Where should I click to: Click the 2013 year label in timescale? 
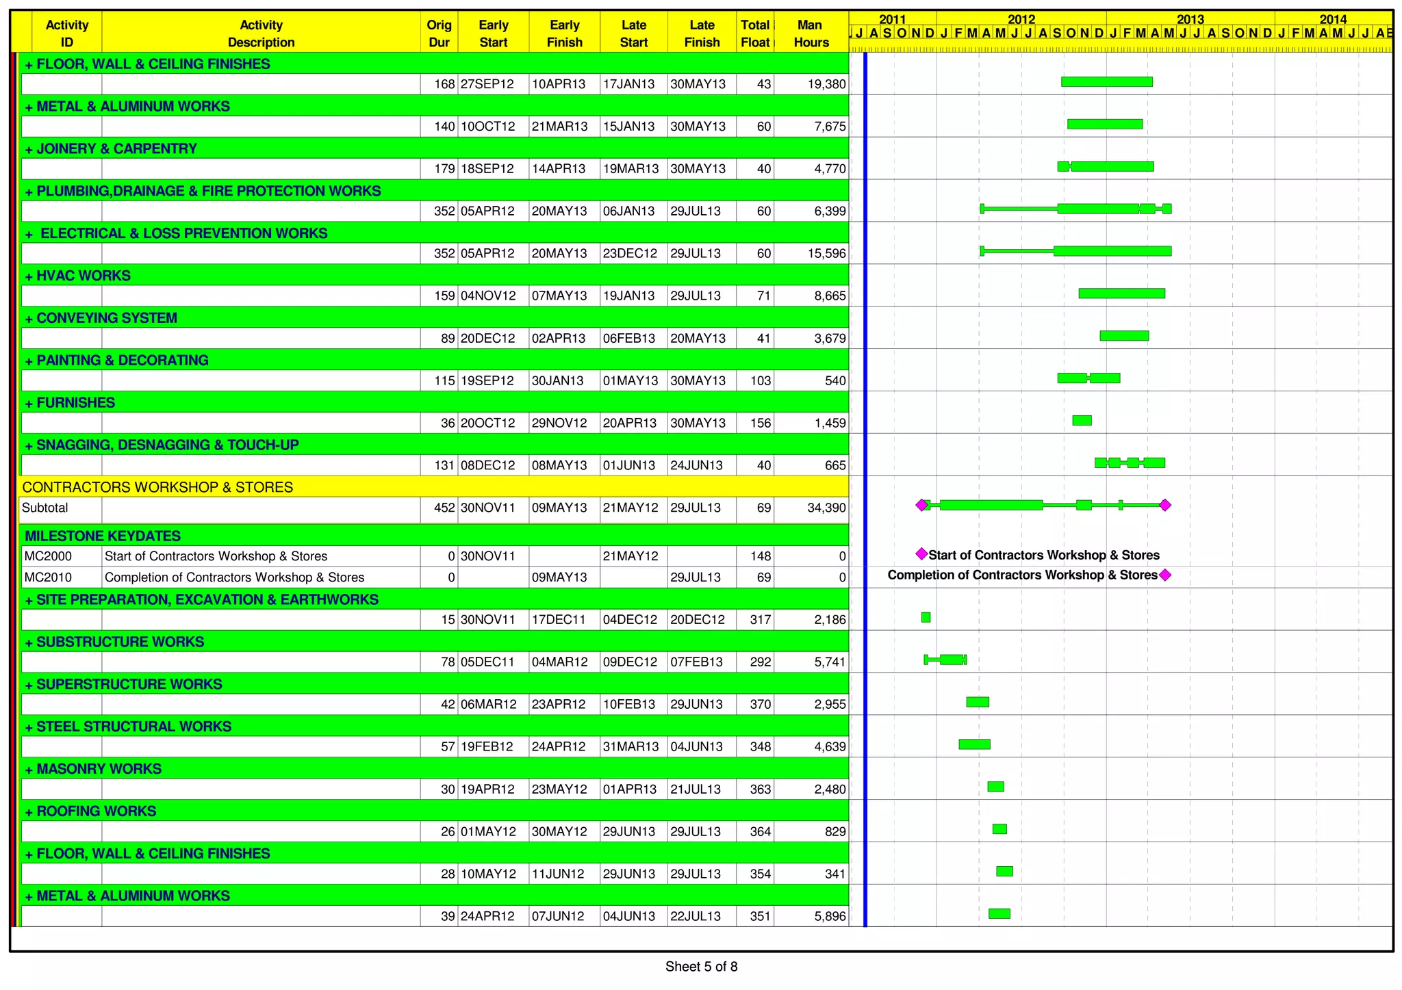1190,19
